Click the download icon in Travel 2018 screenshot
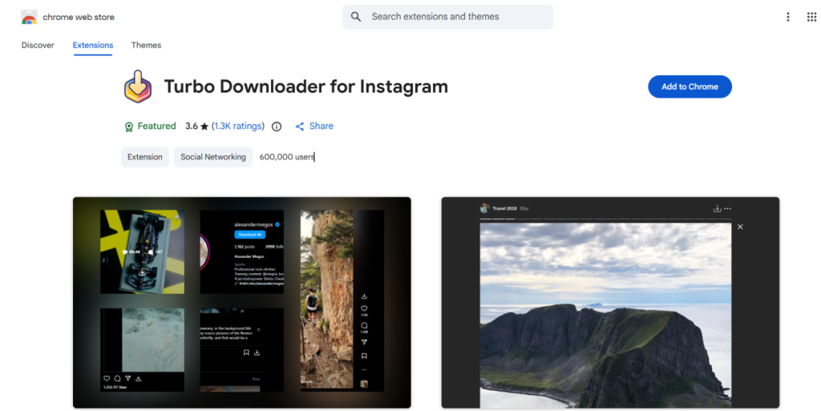This screenshot has width=821, height=411. coord(717,208)
